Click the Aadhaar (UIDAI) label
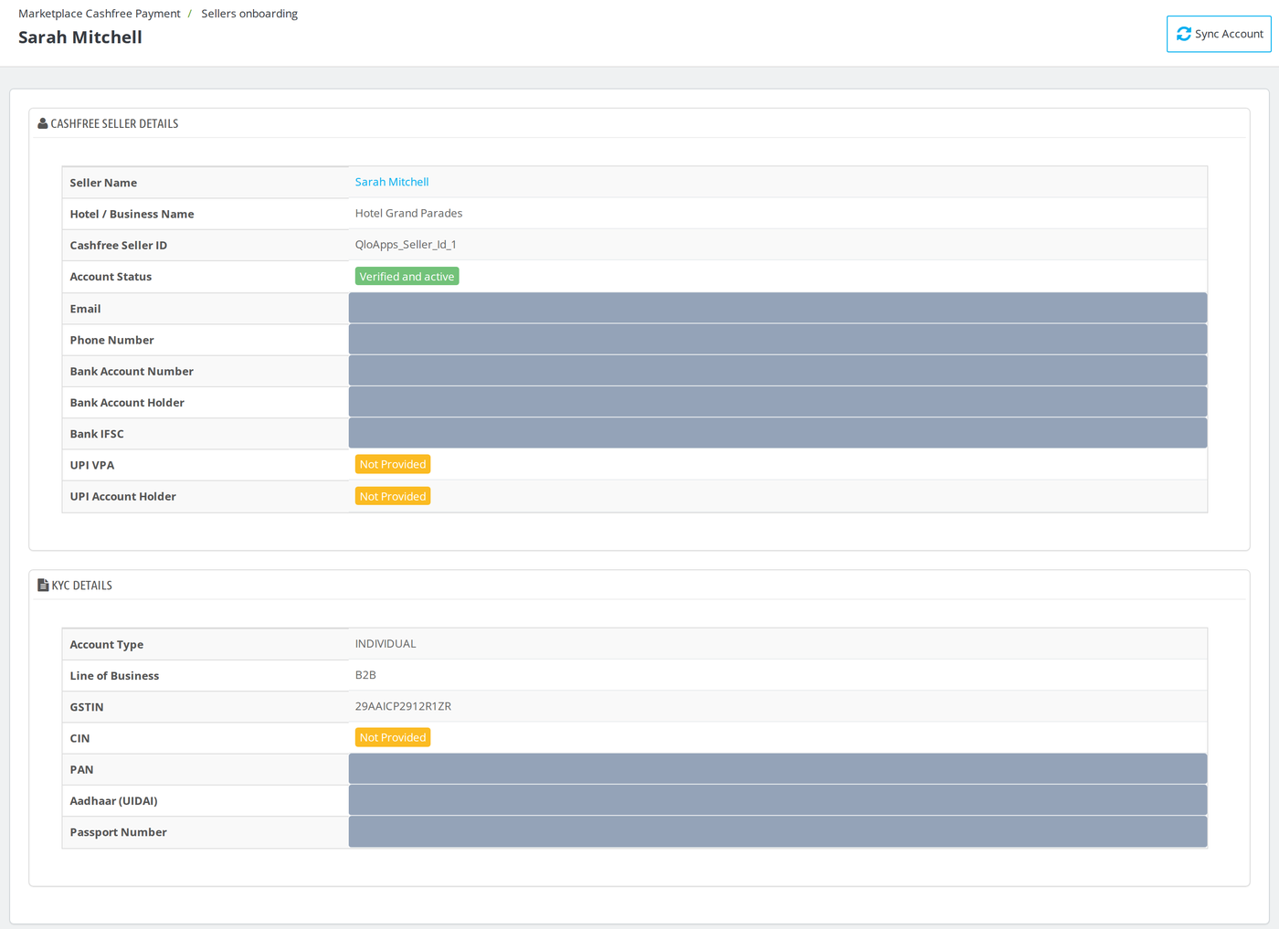Viewport: 1279px width, 929px height. [113, 801]
